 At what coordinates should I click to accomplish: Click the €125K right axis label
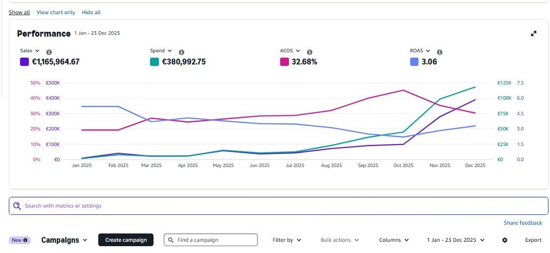pos(505,83)
